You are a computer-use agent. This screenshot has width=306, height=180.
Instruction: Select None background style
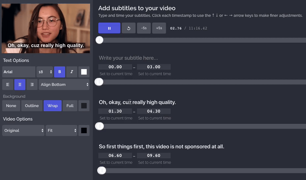coord(11,106)
